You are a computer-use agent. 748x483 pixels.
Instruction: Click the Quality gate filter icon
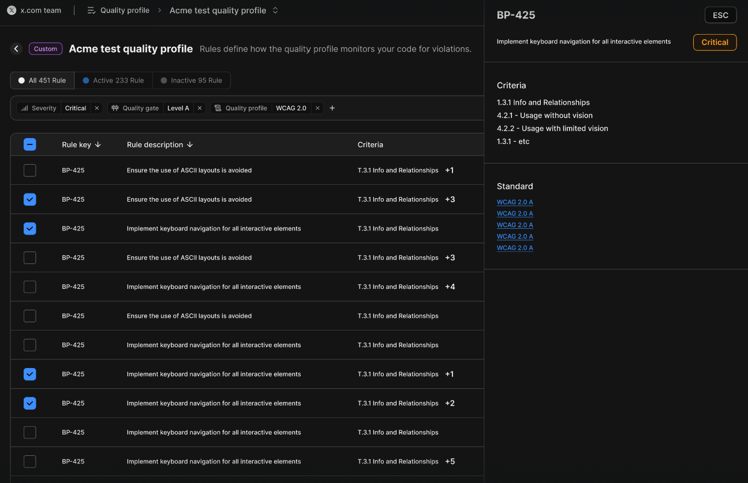click(115, 108)
